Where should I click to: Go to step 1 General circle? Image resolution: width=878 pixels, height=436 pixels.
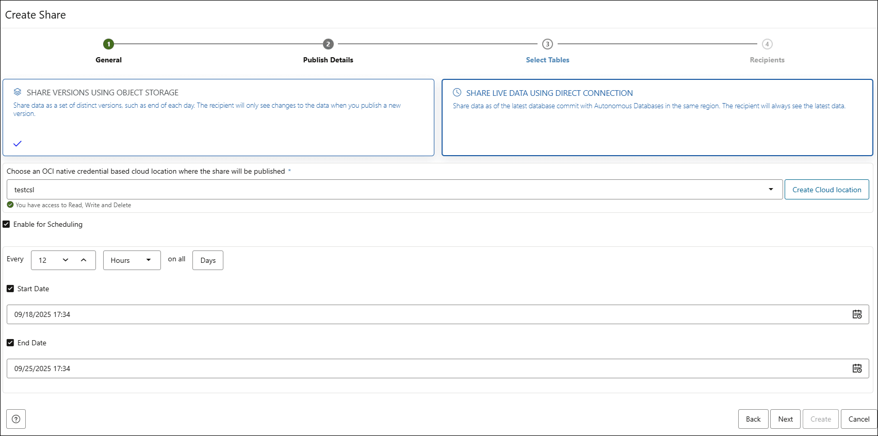pos(108,44)
